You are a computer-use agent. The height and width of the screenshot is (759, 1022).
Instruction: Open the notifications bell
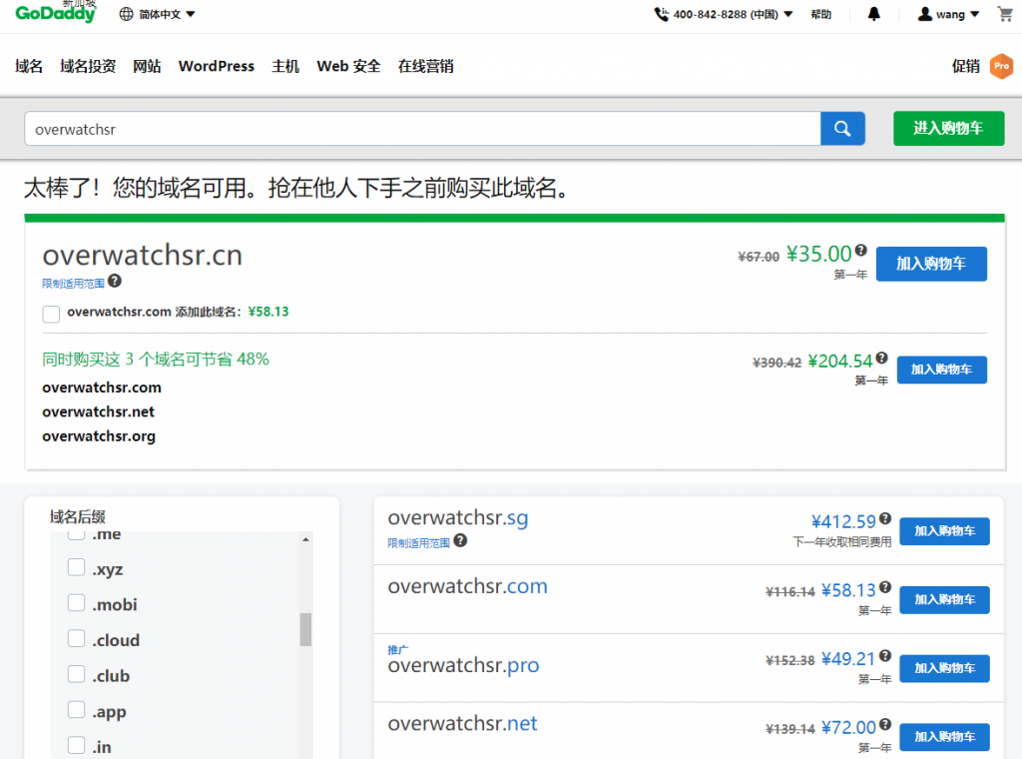874,14
